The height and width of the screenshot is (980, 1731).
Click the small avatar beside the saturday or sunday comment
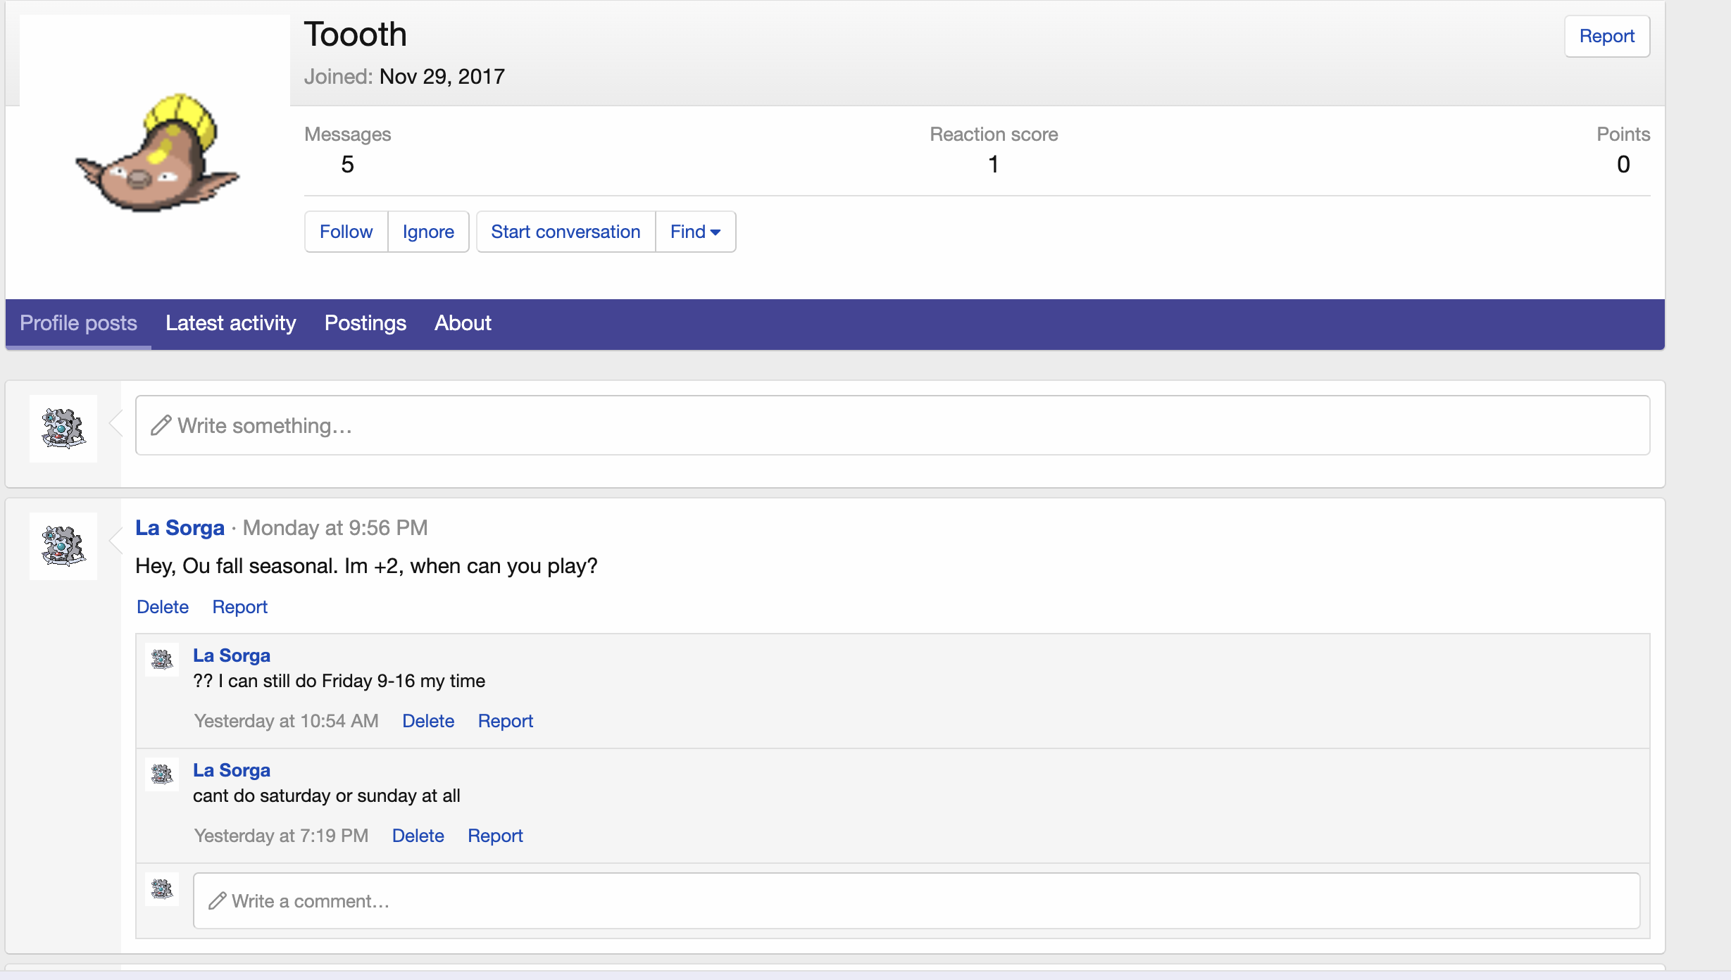tap(162, 774)
